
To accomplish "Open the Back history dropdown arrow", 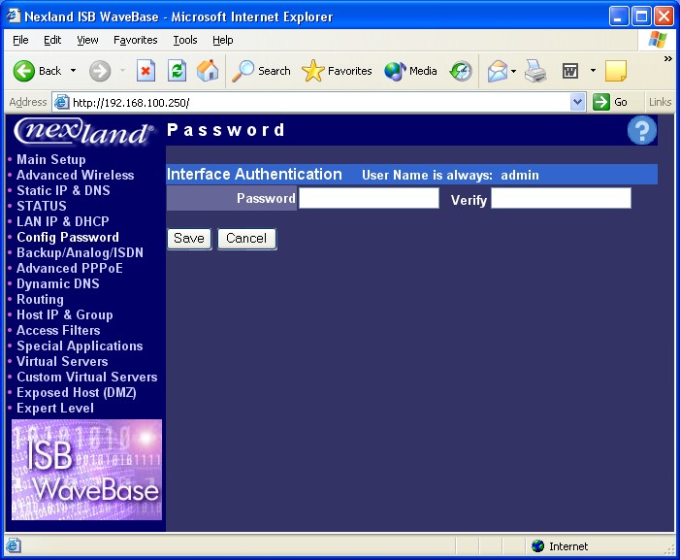I will point(74,71).
